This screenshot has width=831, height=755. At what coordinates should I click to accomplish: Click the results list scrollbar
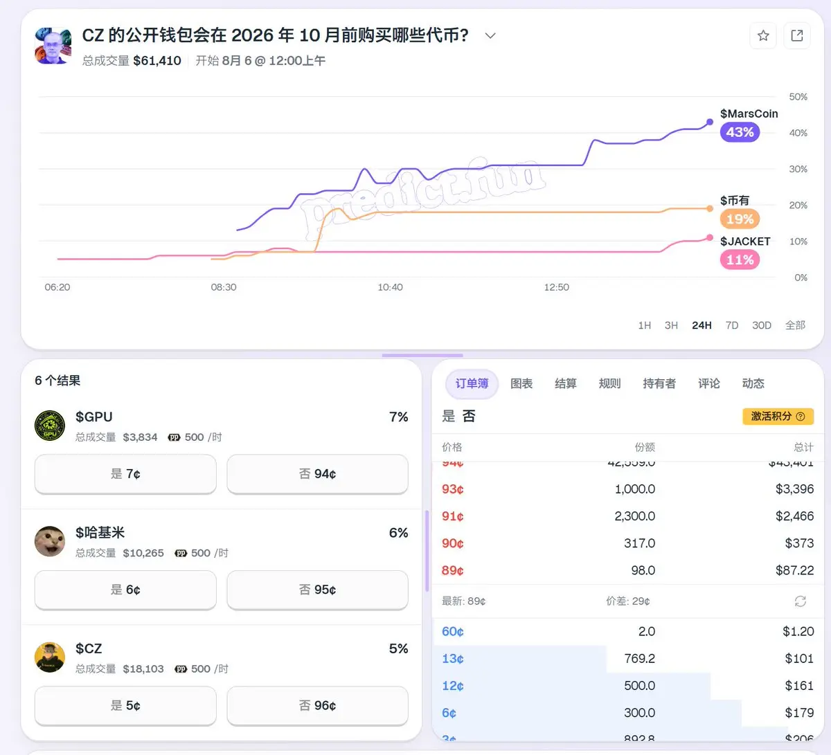click(x=427, y=551)
